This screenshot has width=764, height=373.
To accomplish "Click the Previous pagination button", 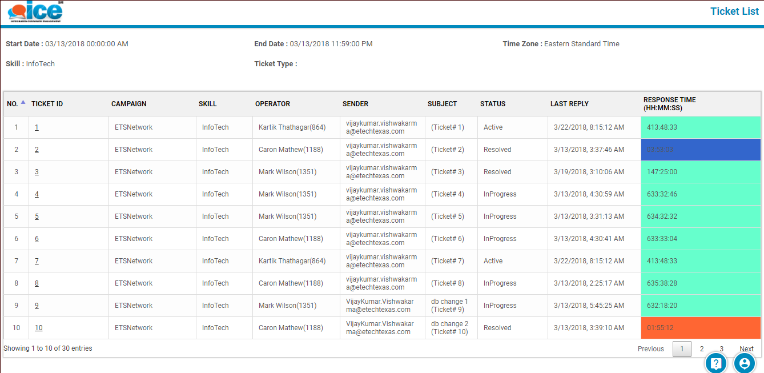I will (x=650, y=349).
